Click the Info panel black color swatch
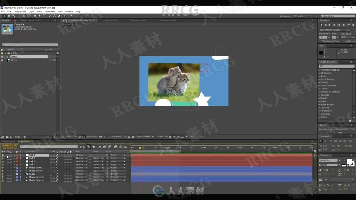This screenshot has height=200, width=356. click(321, 53)
